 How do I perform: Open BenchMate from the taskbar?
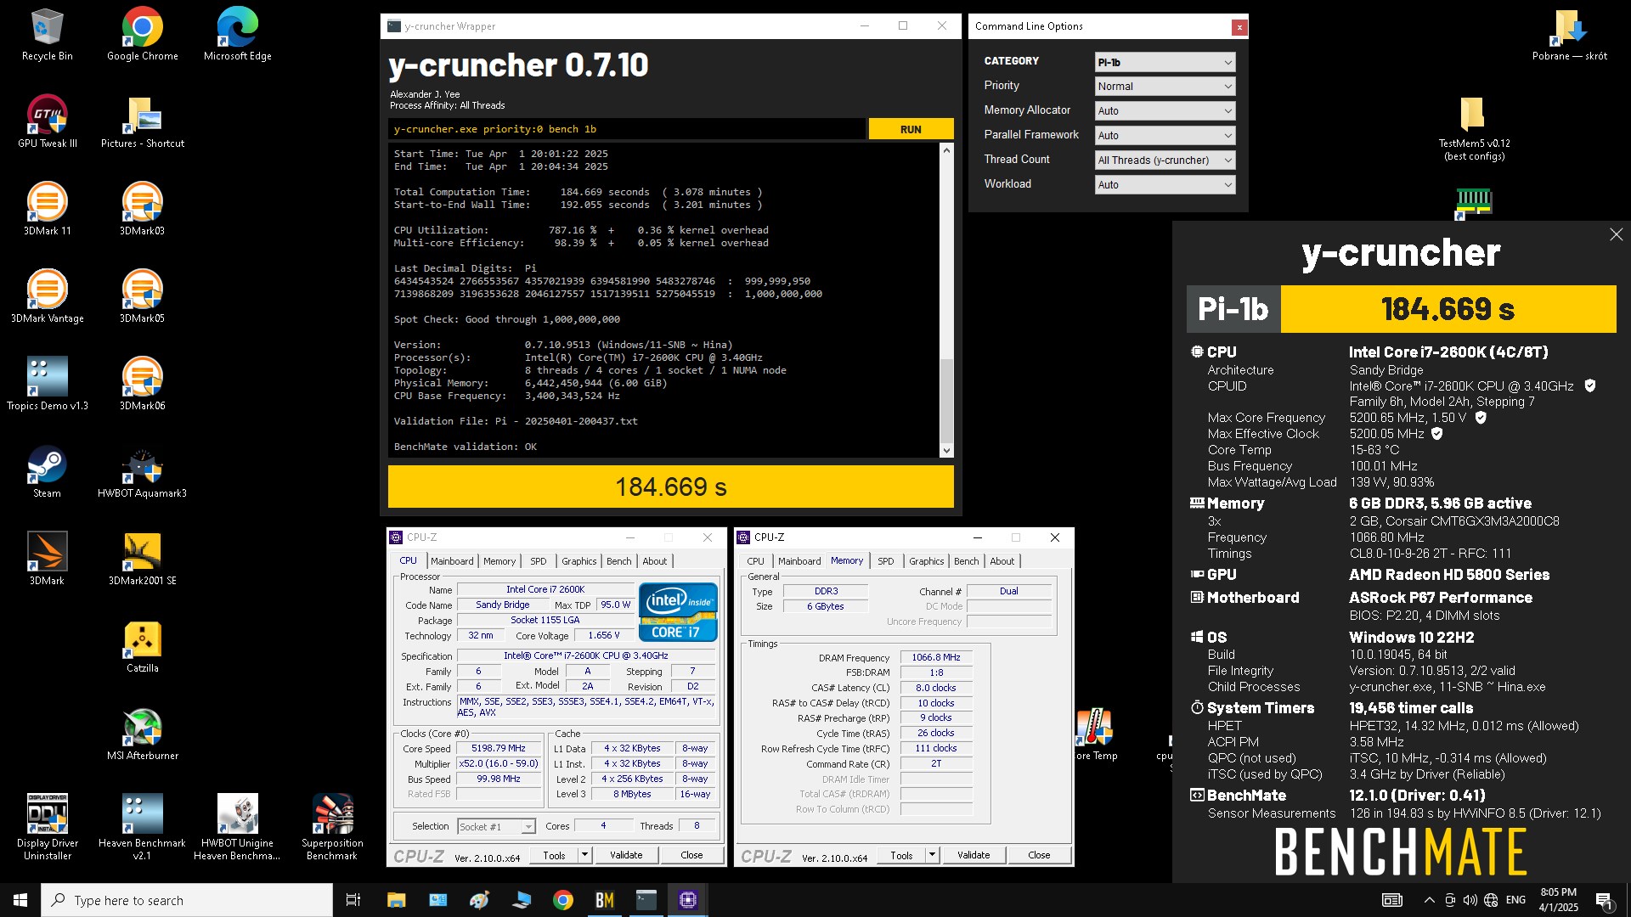pyautogui.click(x=605, y=900)
